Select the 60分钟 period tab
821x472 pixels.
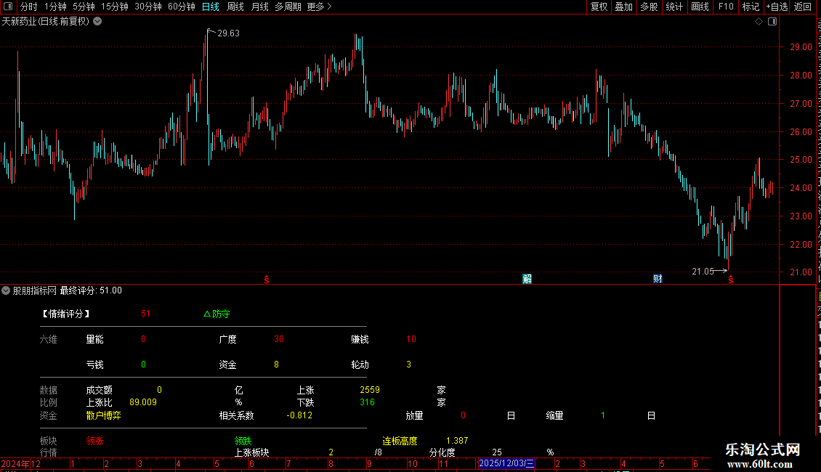[x=181, y=7]
